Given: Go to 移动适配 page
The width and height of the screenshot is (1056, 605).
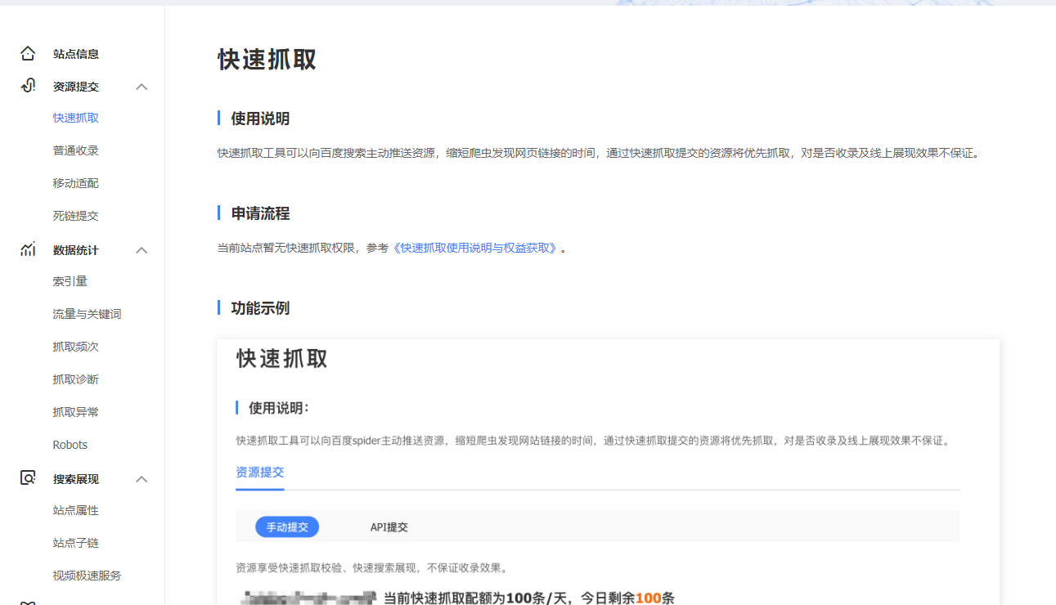Looking at the screenshot, I should (76, 183).
